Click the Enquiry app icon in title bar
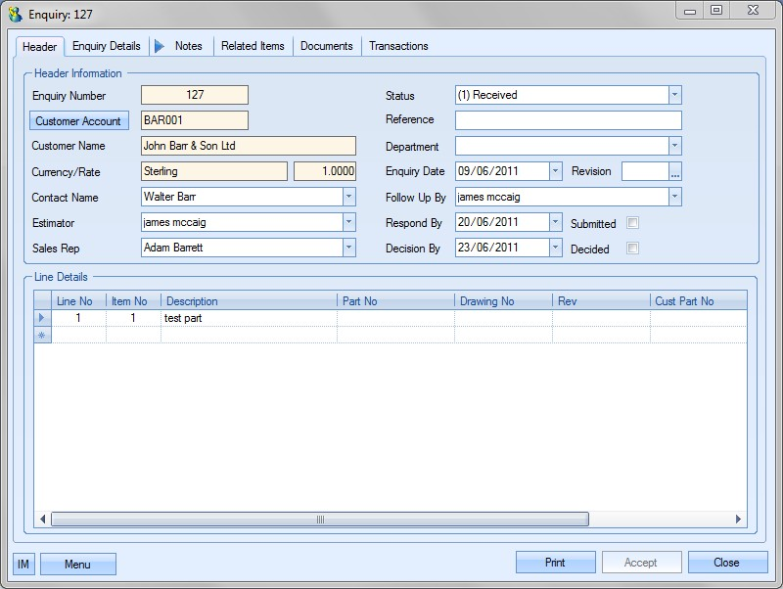783x589 pixels. pyautogui.click(x=16, y=14)
